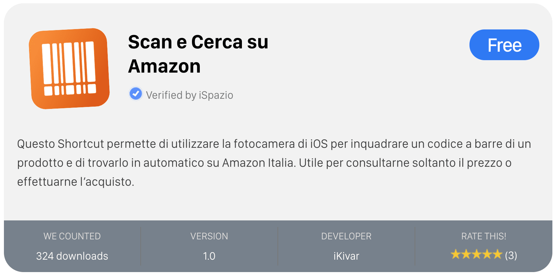
Task: Rate two stars with the second star
Action: 466,254
